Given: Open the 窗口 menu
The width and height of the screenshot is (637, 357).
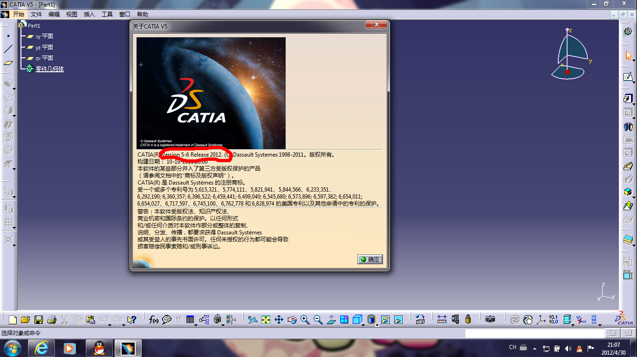Looking at the screenshot, I should (125, 14).
